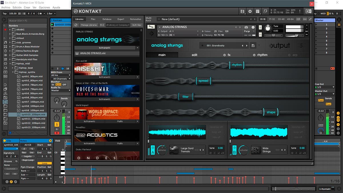Refresh Kontakt libraries list icon
This screenshot has width=343, height=193.
coord(76,25)
